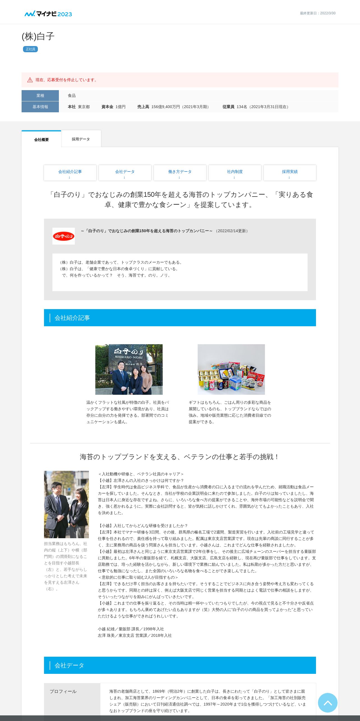Click the （2022/02/14更新） date text

click(x=232, y=231)
